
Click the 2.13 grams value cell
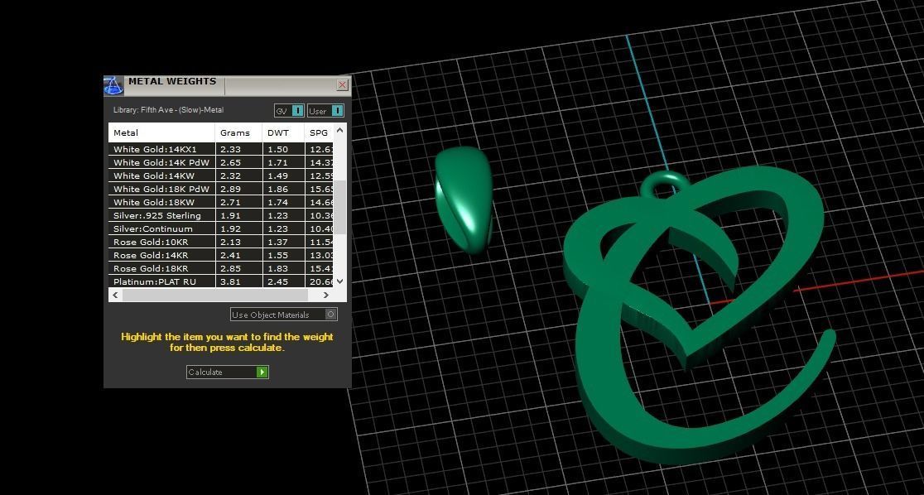click(238, 243)
